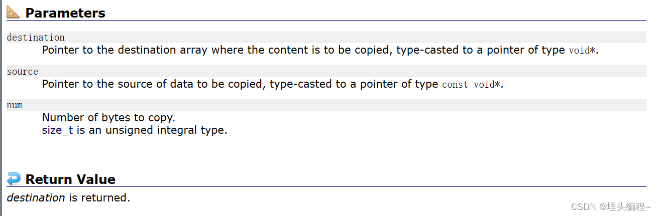Click the source of data description sentence
Viewport: 658px width, 216px height.
tap(273, 84)
